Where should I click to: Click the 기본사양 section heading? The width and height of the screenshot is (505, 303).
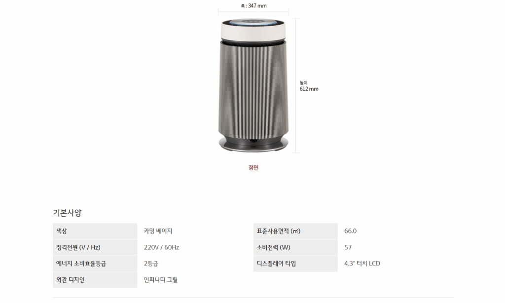pyautogui.click(x=67, y=213)
